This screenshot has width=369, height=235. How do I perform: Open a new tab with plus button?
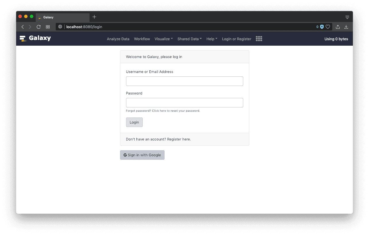pos(94,17)
